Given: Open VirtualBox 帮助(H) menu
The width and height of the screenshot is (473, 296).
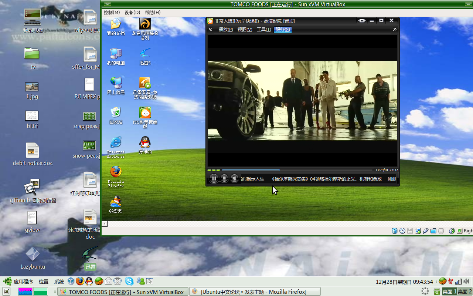Looking at the screenshot, I should click(x=153, y=13).
